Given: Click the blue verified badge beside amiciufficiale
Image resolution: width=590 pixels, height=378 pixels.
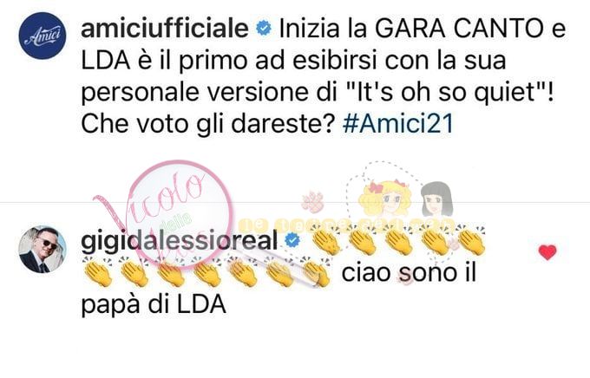Looking at the screenshot, I should coord(264,29).
